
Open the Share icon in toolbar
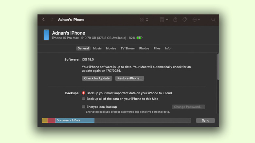tap(175, 20)
